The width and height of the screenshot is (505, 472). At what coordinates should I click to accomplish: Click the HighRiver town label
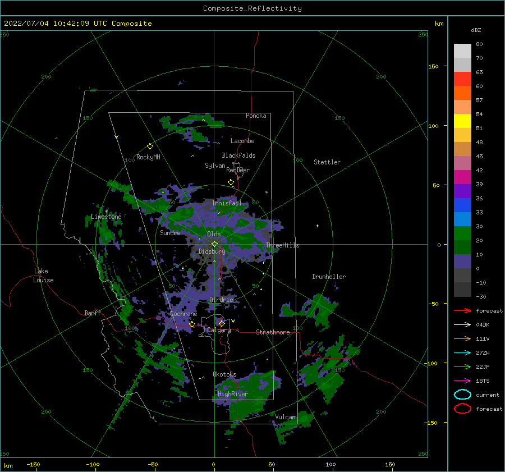point(233,394)
